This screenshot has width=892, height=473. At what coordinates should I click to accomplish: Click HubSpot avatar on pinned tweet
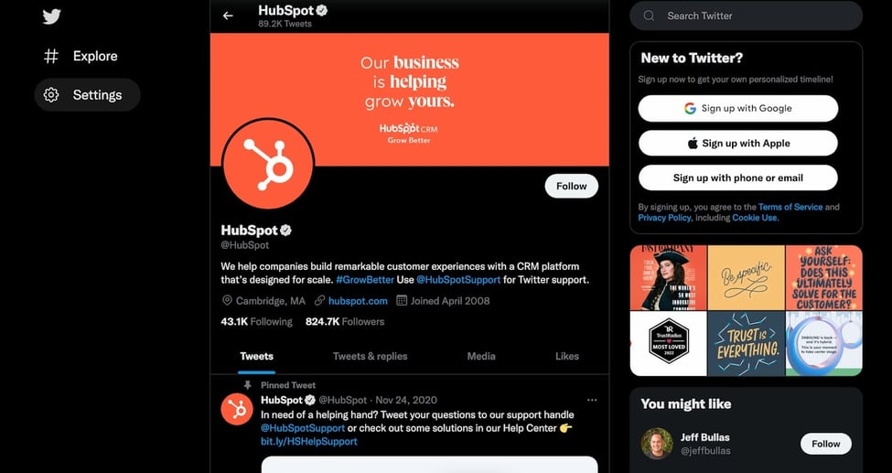point(237,409)
